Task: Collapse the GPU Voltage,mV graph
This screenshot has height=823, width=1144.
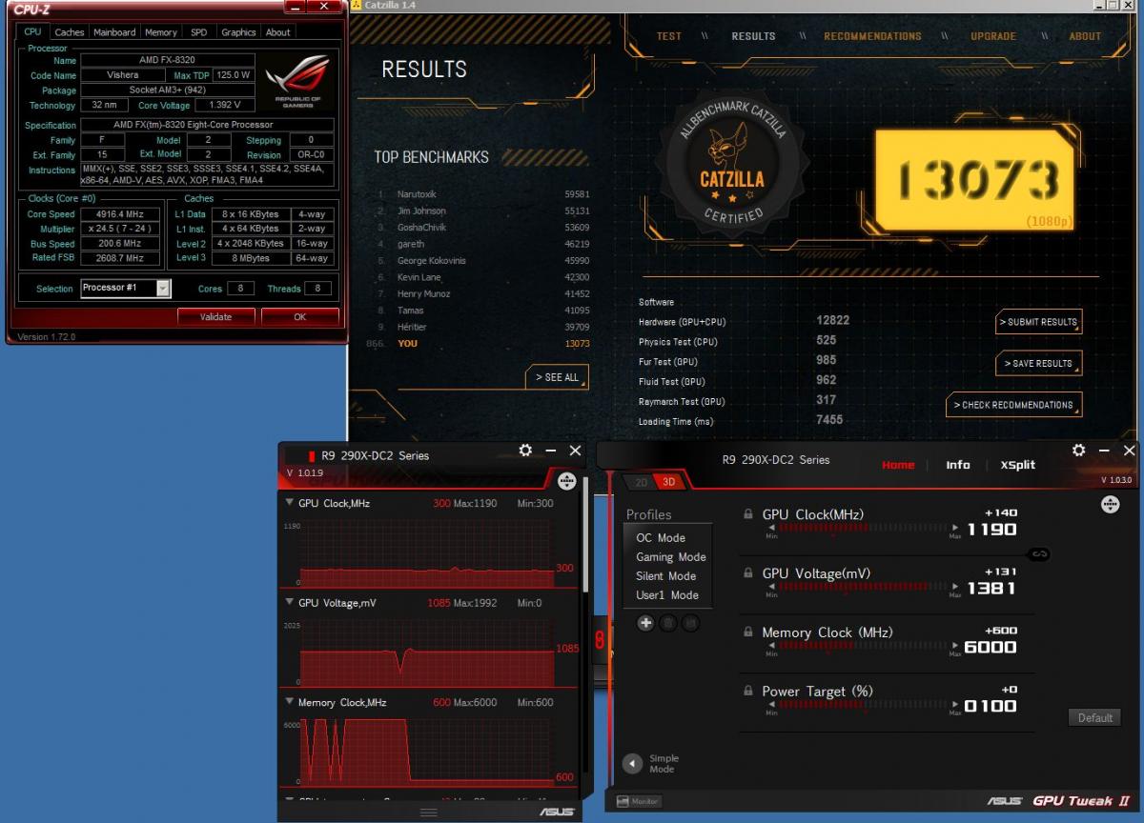Action: tap(289, 603)
